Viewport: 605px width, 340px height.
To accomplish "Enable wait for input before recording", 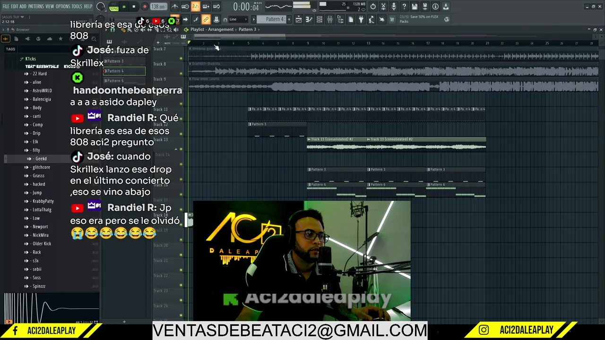I will [185, 7].
